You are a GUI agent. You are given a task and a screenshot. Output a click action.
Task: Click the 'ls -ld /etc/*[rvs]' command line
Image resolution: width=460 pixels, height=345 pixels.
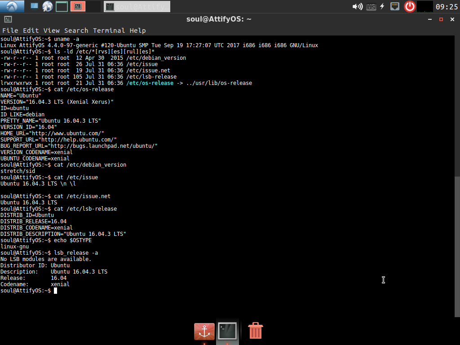click(77, 52)
